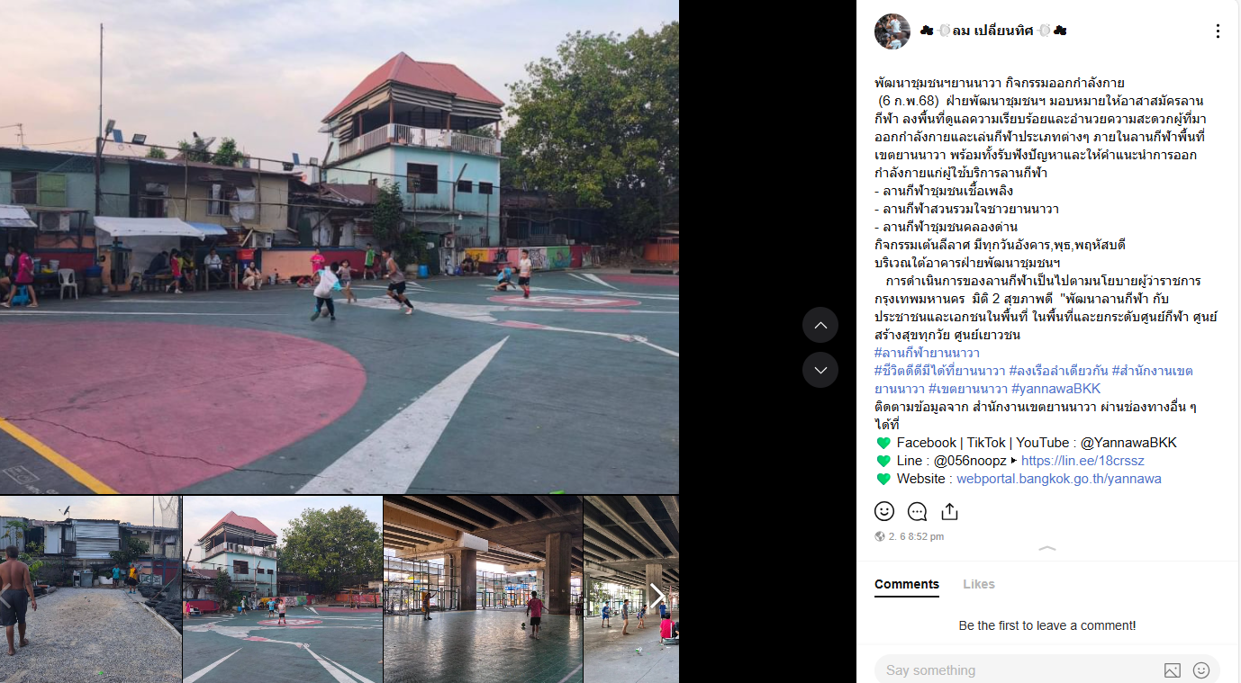
Task: Go to previous post with up arrow
Action: pyautogui.click(x=820, y=325)
